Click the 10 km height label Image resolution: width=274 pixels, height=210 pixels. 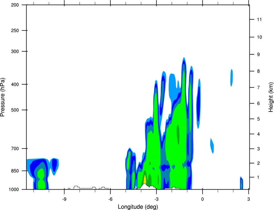259,37
